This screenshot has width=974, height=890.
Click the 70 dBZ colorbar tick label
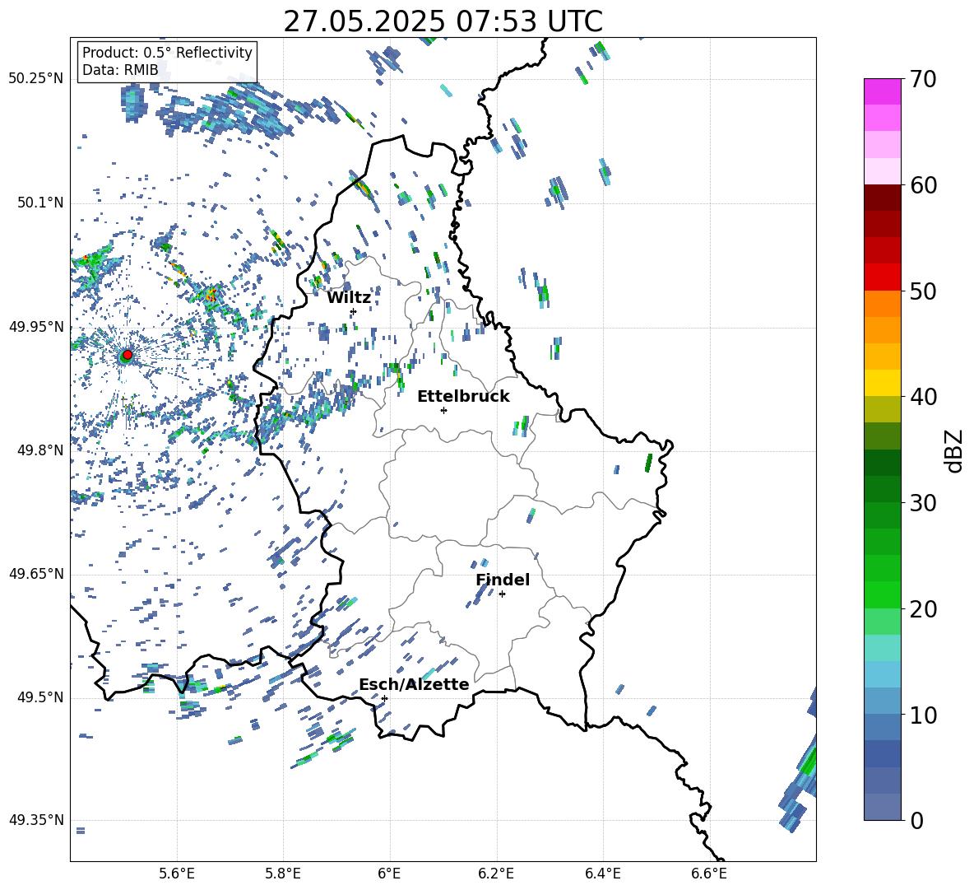tap(923, 79)
